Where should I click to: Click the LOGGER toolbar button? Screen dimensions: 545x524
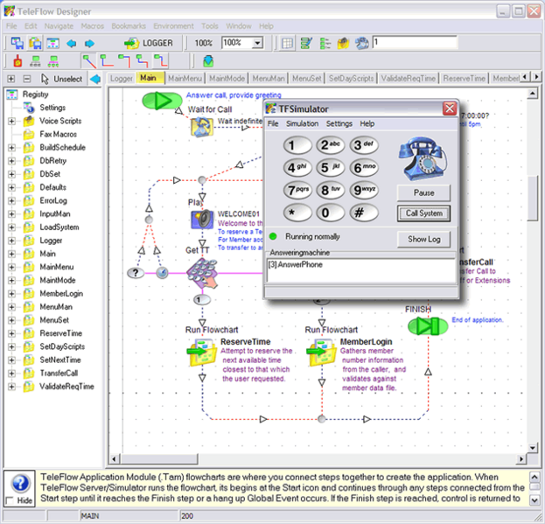[149, 43]
